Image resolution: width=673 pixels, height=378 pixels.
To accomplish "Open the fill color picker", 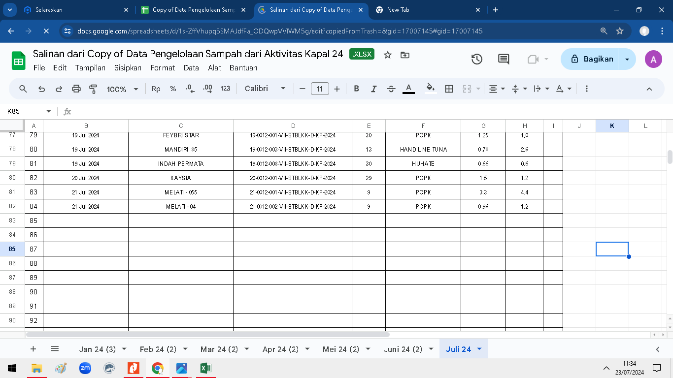I will pos(431,89).
